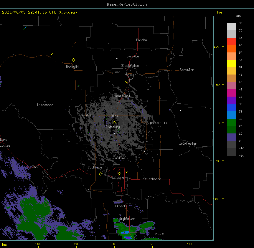Screen dimensions: 254x248
Task: Click the Base_Reflectivity title text
Action: [x=127, y=4]
